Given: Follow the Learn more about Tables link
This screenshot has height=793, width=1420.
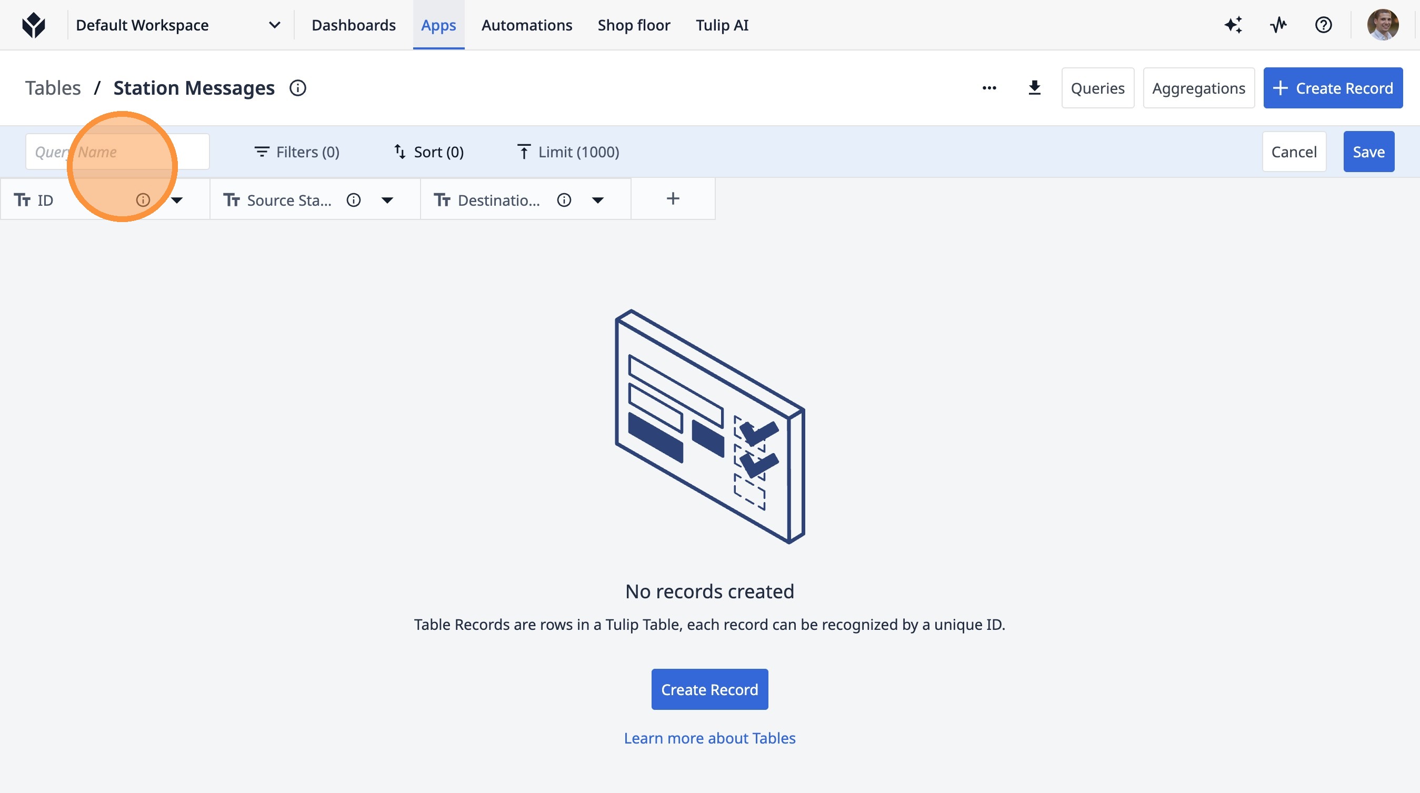Looking at the screenshot, I should (x=709, y=738).
